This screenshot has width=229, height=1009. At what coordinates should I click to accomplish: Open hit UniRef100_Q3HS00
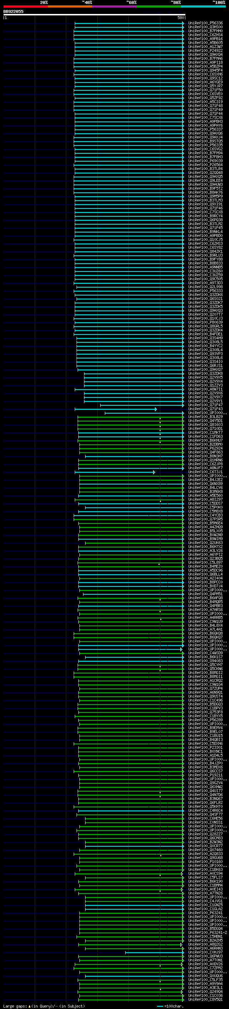click(x=205, y=27)
